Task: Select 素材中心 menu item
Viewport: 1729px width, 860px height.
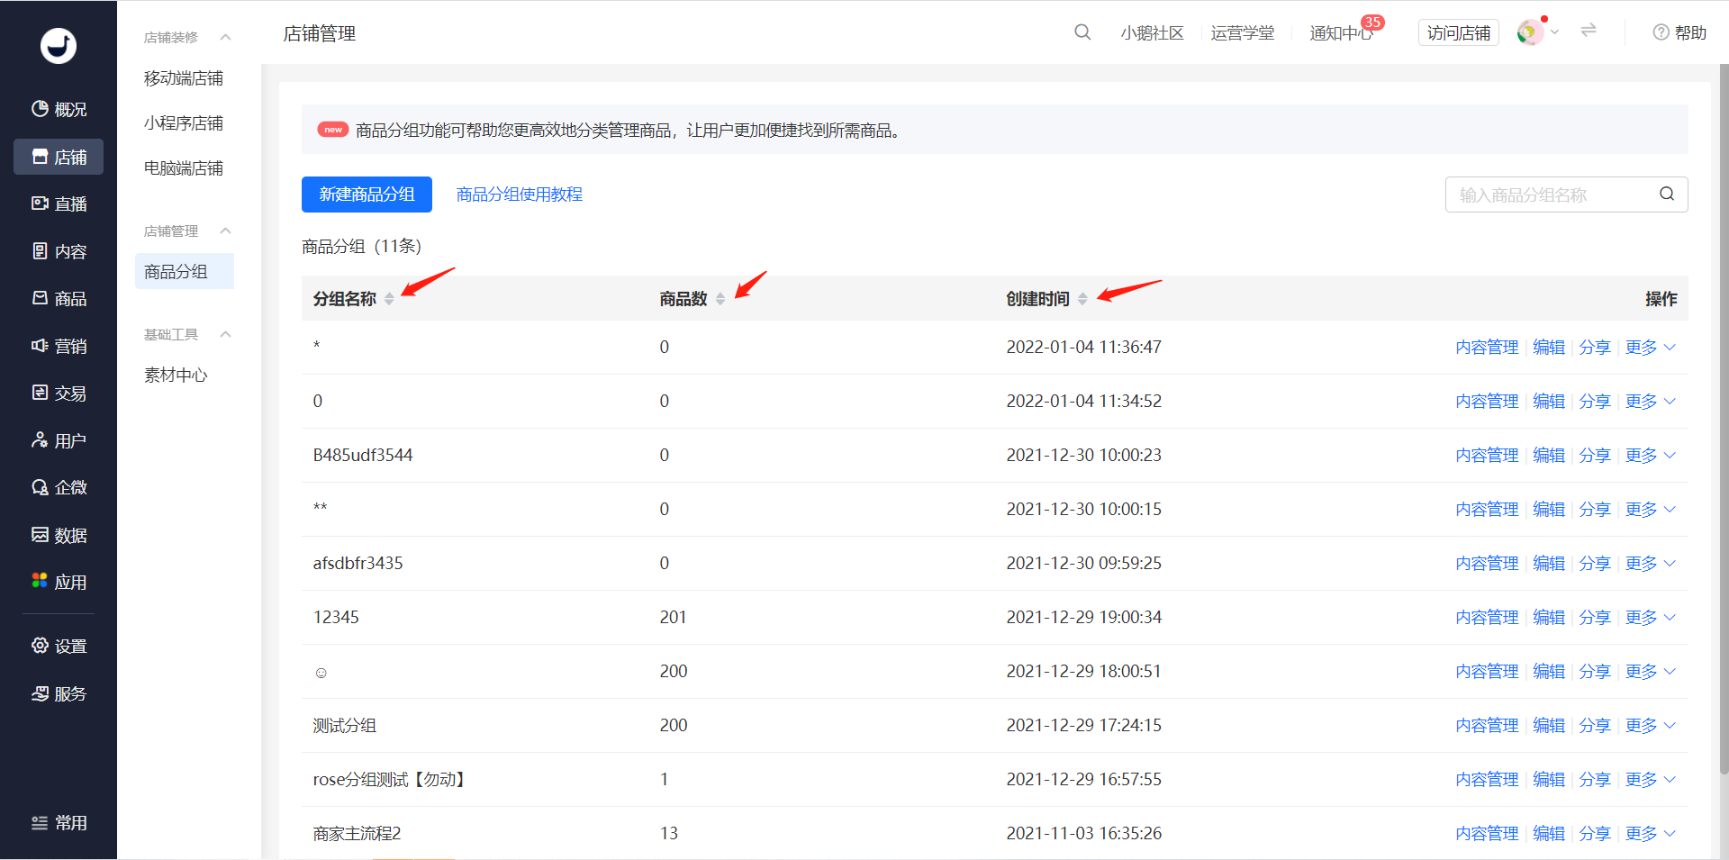Action: coord(176,376)
